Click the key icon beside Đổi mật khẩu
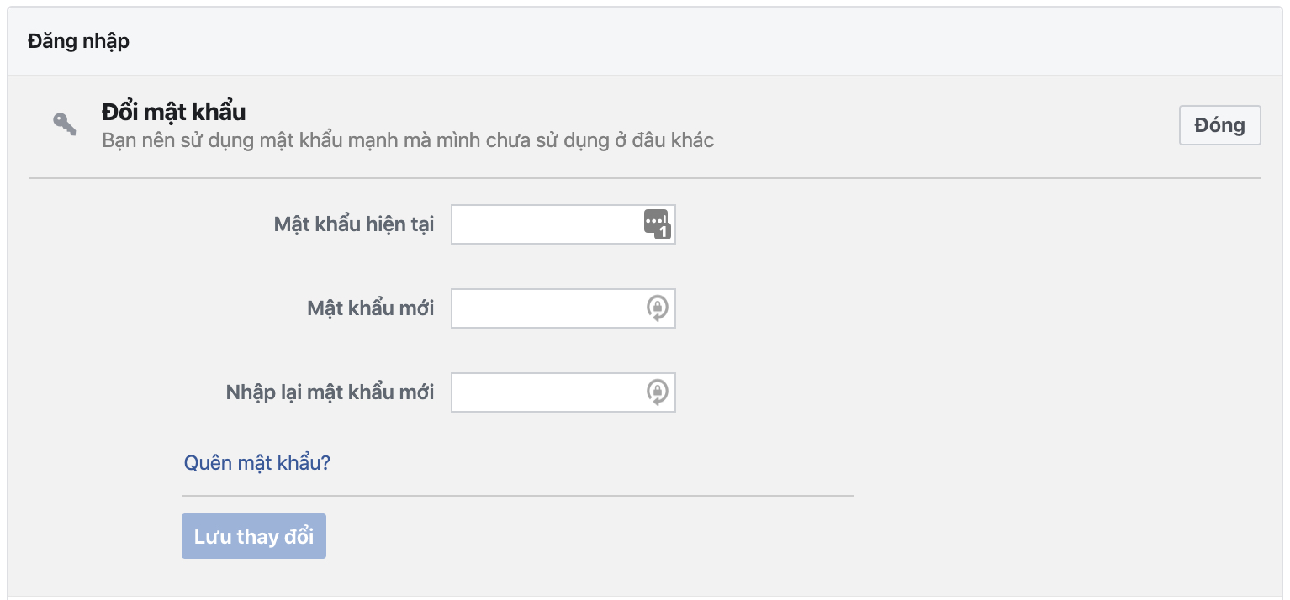This screenshot has height=600, width=1290. pyautogui.click(x=65, y=124)
